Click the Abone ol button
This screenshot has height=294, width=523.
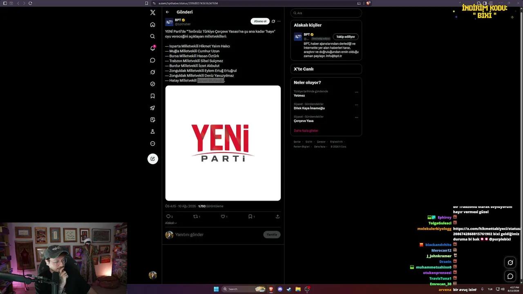coord(260,21)
